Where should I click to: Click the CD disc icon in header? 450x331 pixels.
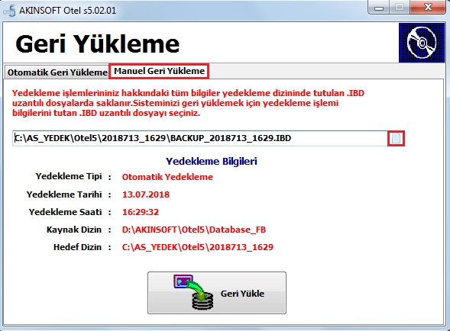422,43
